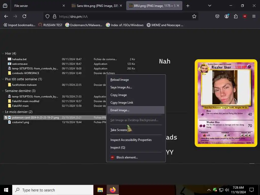
Task: Collapse Semaine dernière (3) group
Action: 3,91
